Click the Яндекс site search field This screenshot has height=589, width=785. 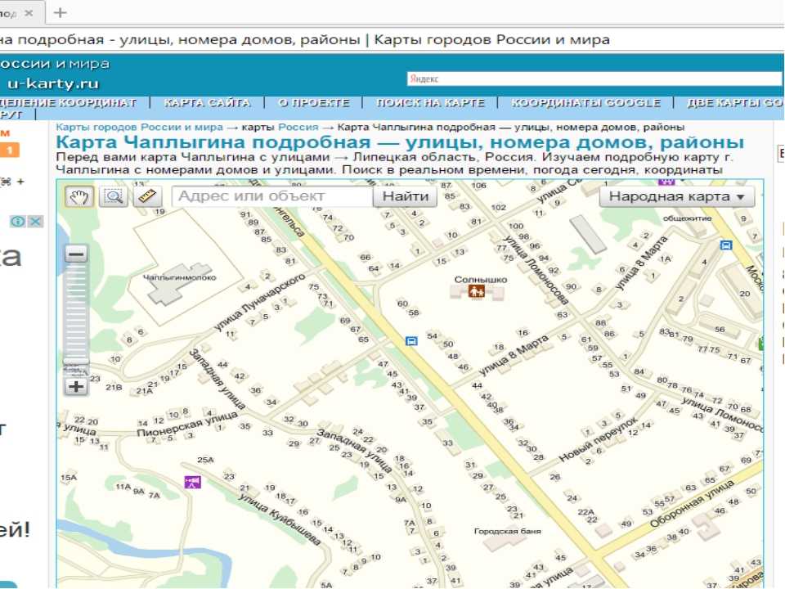pos(594,79)
